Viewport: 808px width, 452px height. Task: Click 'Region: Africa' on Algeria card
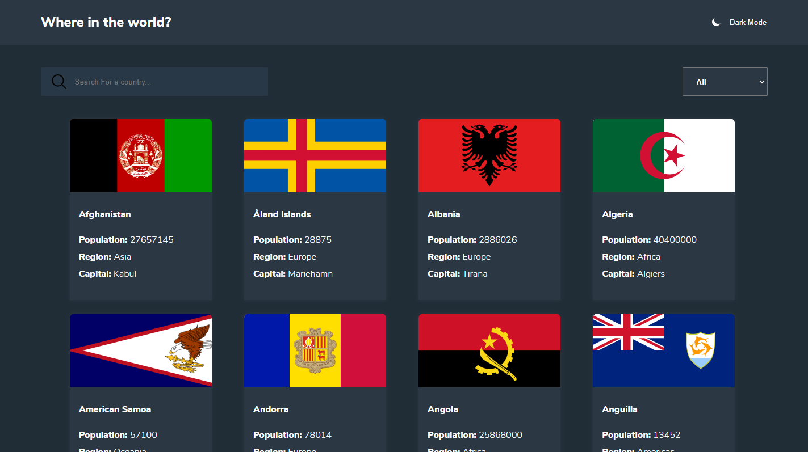(x=631, y=257)
